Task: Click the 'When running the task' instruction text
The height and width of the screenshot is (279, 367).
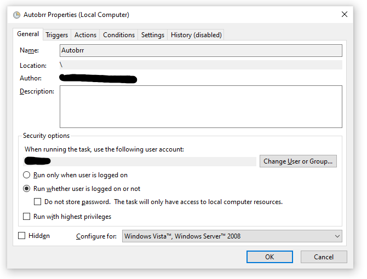Action: click(104, 149)
